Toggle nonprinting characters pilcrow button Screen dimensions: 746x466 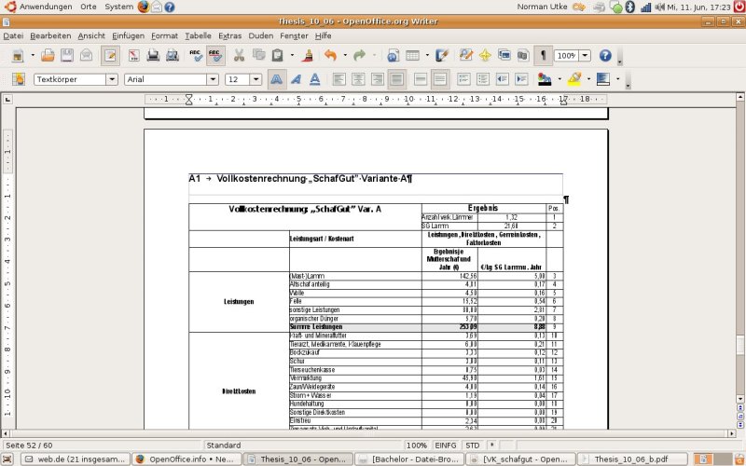coord(543,56)
